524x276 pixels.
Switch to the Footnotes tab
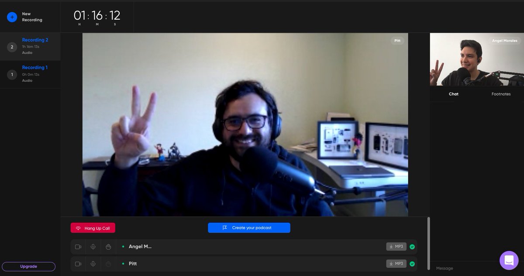[501, 94]
